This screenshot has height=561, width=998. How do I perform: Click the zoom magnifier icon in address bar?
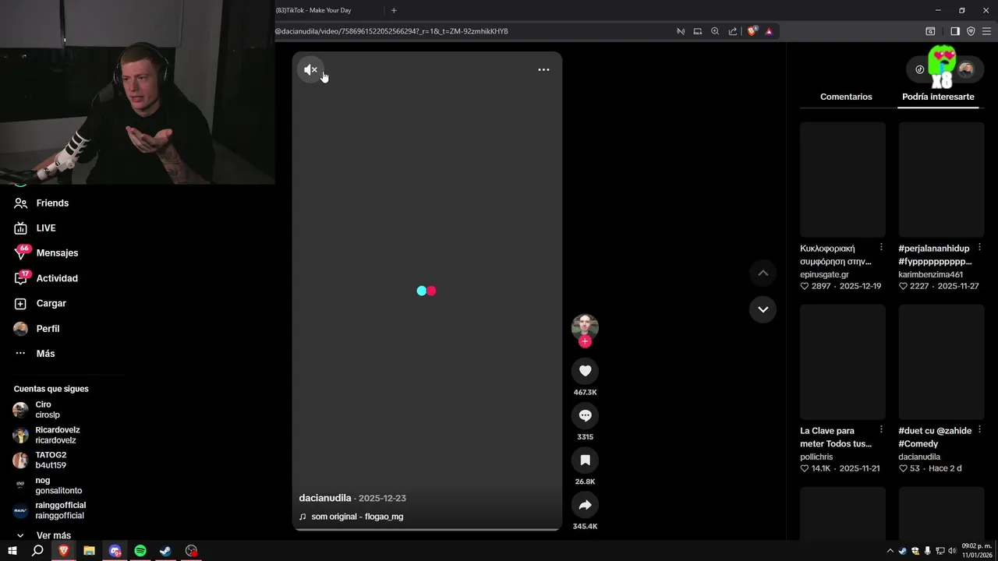tap(715, 31)
